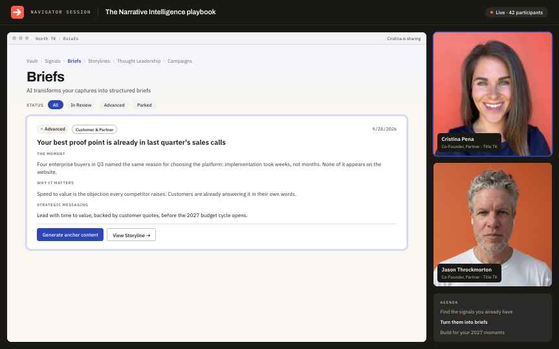Click 'Cristina is sharing' label
This screenshot has width=559, height=349.
click(x=404, y=39)
